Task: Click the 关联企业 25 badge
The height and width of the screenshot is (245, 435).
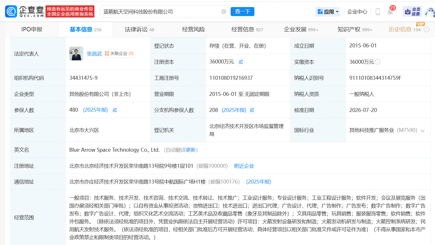Action: (x=119, y=54)
